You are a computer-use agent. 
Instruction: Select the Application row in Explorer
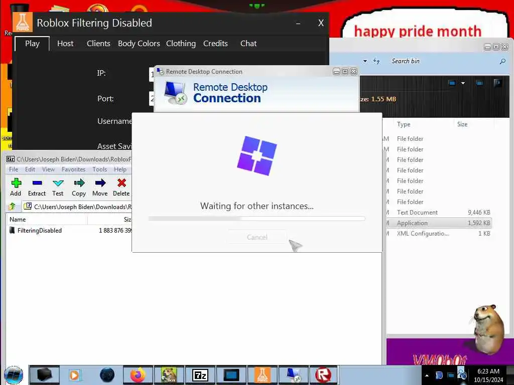(x=439, y=223)
